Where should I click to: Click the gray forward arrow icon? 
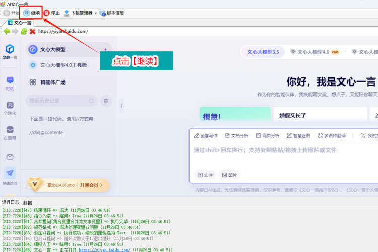[x=15, y=31]
